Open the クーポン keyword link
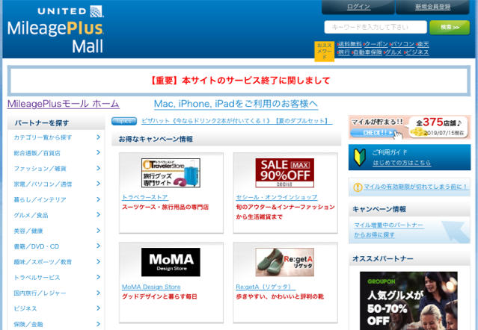This screenshot has width=478, height=330. coord(376,44)
